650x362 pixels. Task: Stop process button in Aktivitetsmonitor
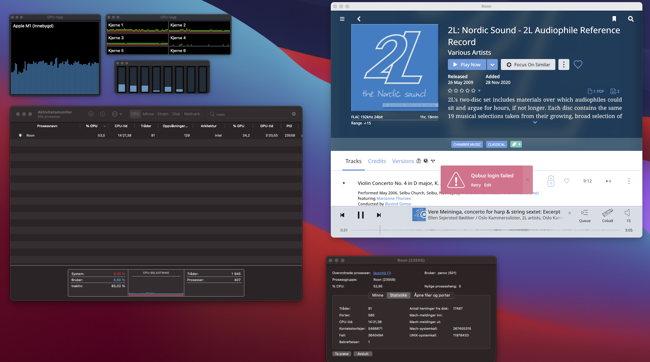point(91,114)
